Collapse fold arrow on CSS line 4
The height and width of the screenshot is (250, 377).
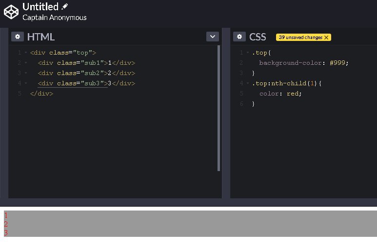tap(248, 83)
